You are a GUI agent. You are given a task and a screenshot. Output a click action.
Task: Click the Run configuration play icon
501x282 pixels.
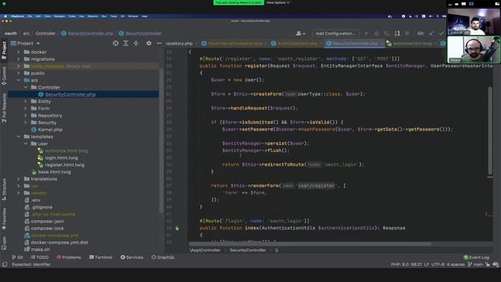point(366,33)
